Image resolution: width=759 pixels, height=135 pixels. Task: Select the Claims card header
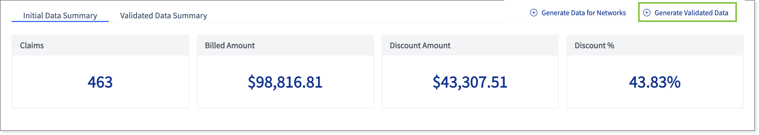100,46
